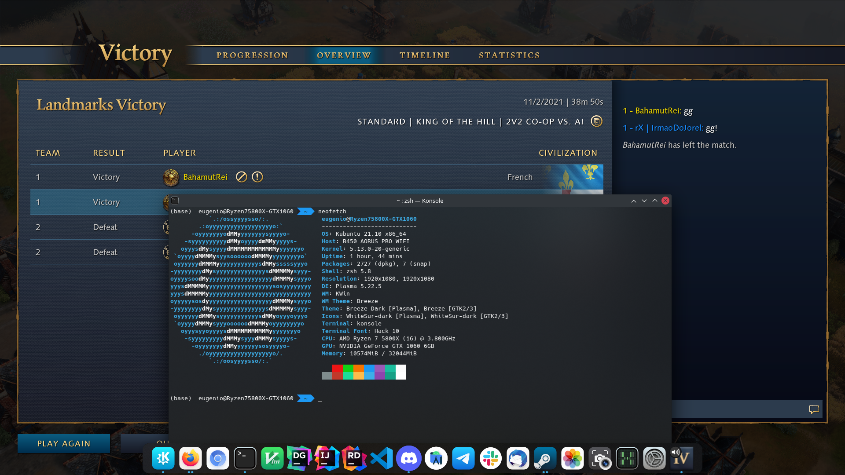Open Thunderbird mail from the dock
The image size is (845, 475).
pos(518,458)
